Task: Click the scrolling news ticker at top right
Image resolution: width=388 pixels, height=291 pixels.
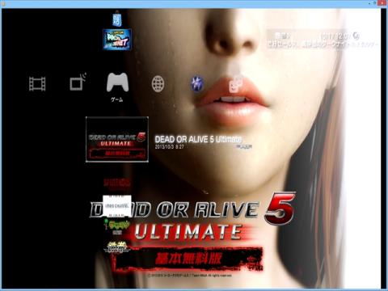Action: pos(323,44)
